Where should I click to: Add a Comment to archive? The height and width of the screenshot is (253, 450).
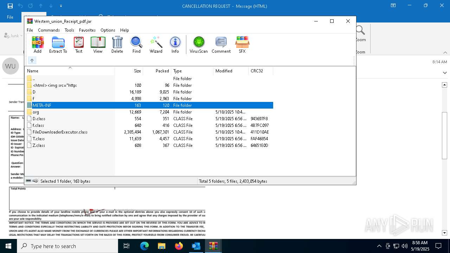(221, 45)
